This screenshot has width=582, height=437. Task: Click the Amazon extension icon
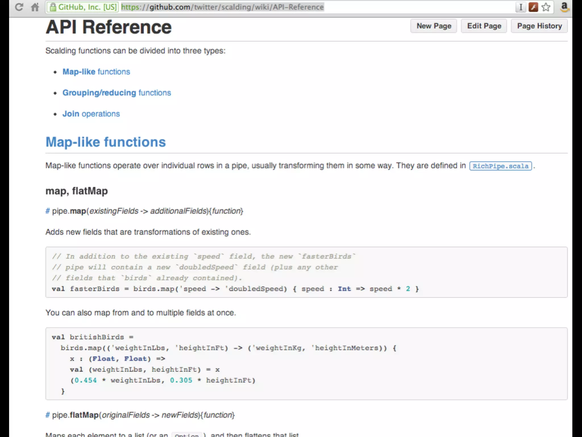(x=564, y=7)
